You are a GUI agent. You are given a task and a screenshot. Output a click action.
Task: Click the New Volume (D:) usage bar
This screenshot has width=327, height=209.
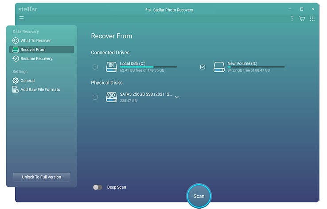click(x=256, y=67)
